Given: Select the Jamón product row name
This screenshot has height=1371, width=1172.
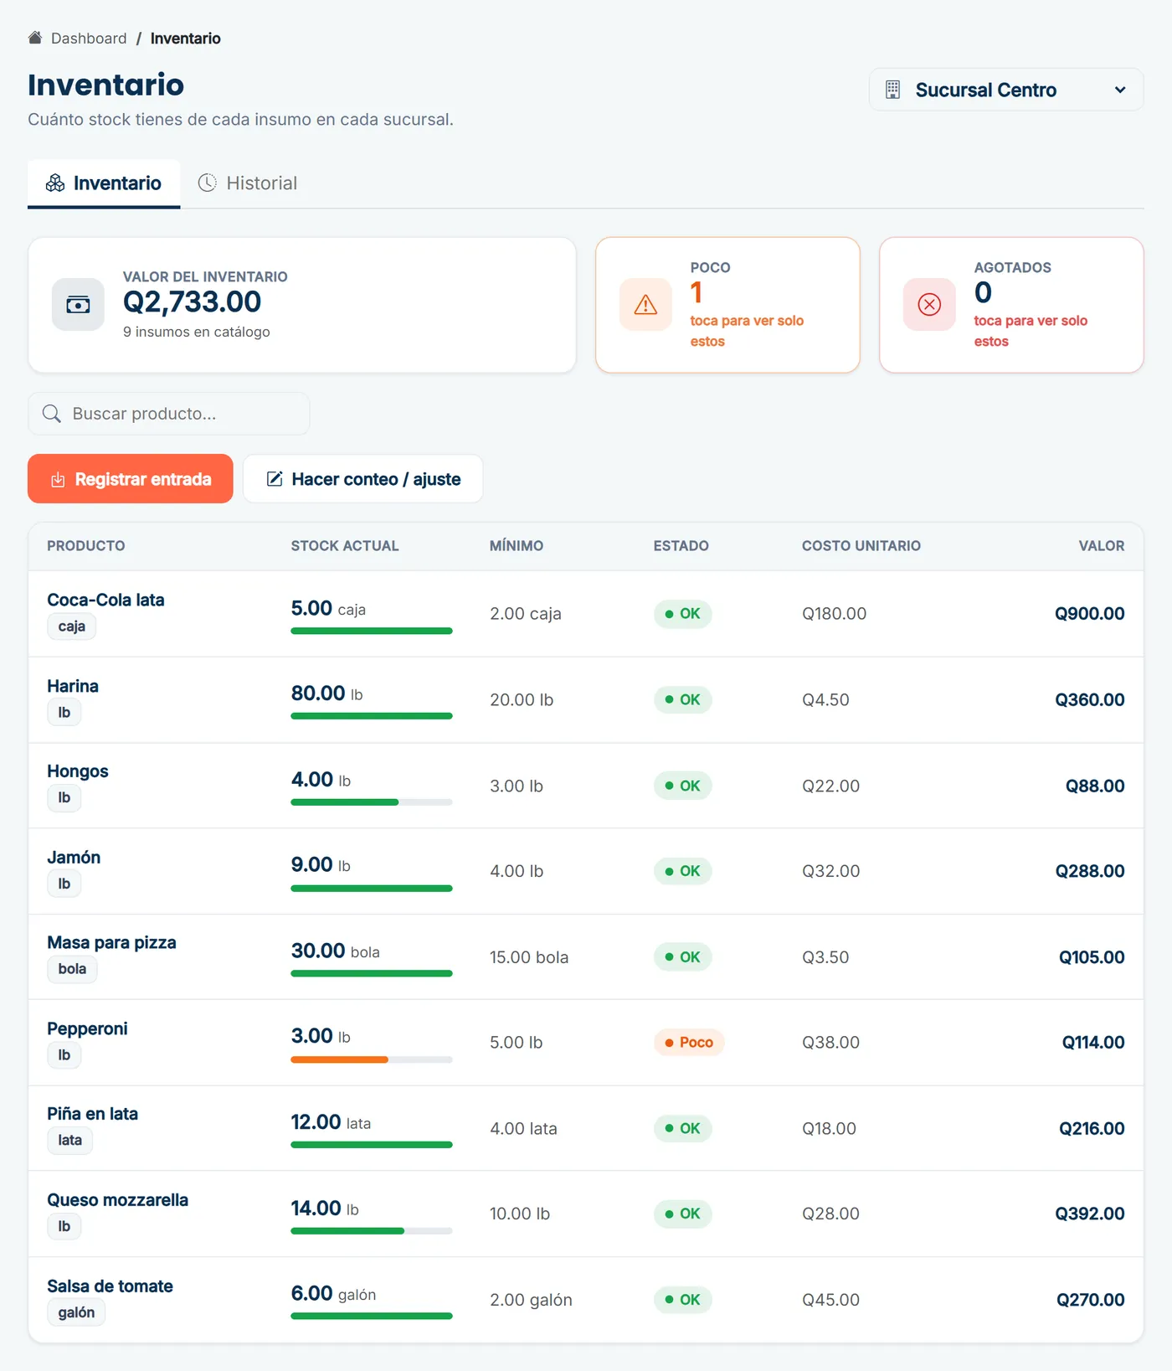Looking at the screenshot, I should pyautogui.click(x=74, y=857).
